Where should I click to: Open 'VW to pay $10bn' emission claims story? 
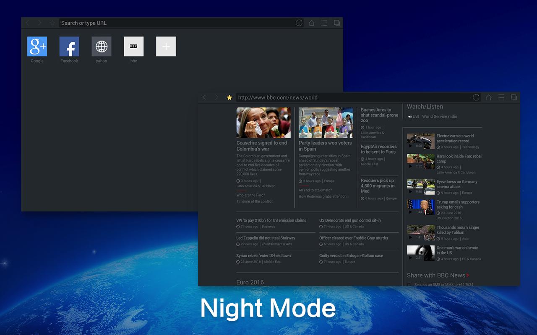[271, 220]
